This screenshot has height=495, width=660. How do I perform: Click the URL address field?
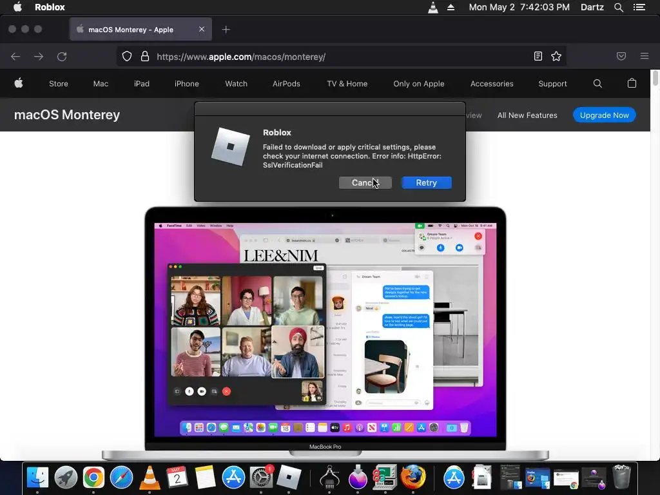tap(341, 57)
